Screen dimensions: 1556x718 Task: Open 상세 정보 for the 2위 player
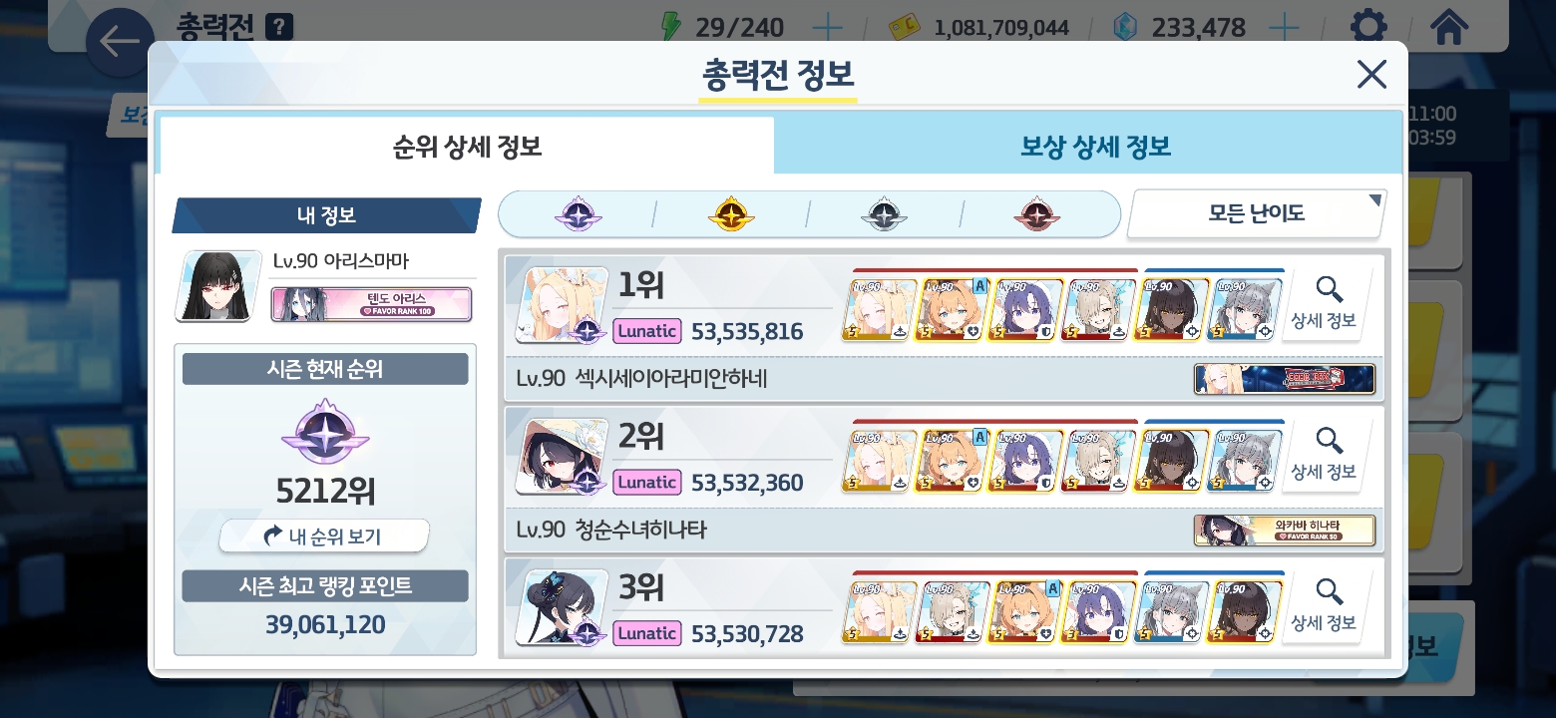point(1324,454)
